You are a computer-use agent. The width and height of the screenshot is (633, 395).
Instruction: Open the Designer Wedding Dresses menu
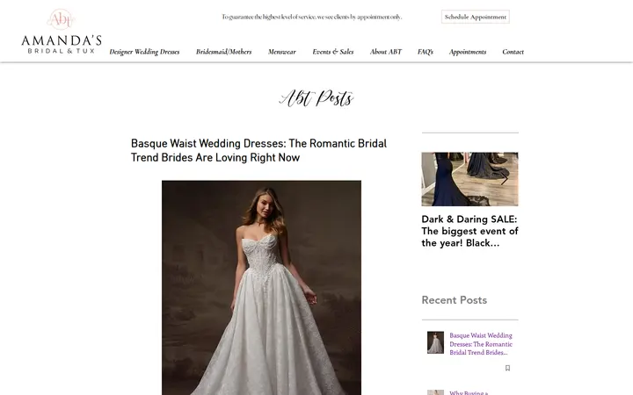tap(144, 52)
